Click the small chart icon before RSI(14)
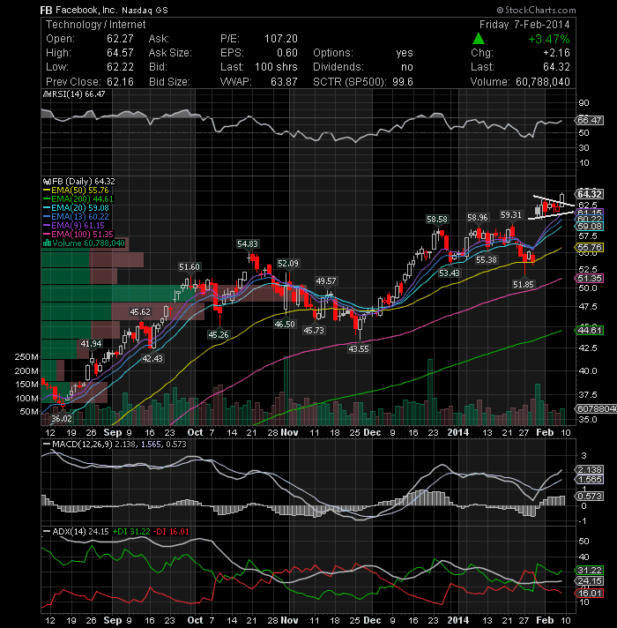Viewport: 617px width, 628px height. point(47,94)
